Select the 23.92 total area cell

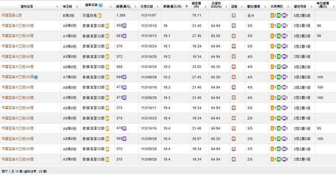[x=197, y=67]
